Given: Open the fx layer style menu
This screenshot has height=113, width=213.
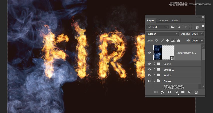Looking at the screenshot, I should [163, 92].
